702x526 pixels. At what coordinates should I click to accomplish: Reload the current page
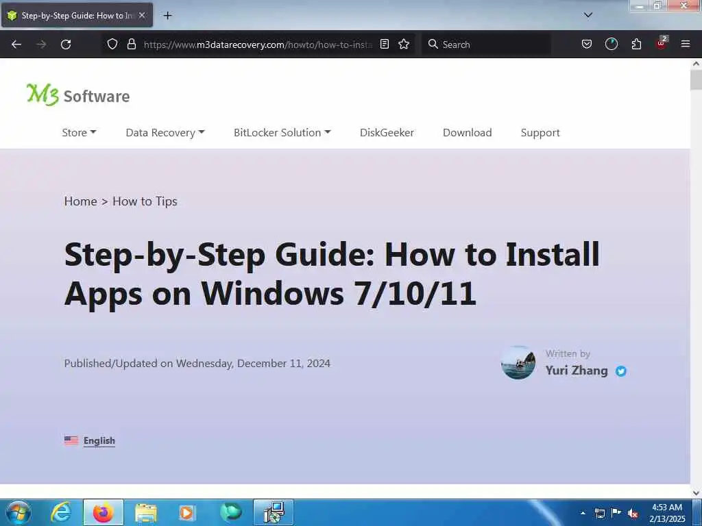coord(66,45)
